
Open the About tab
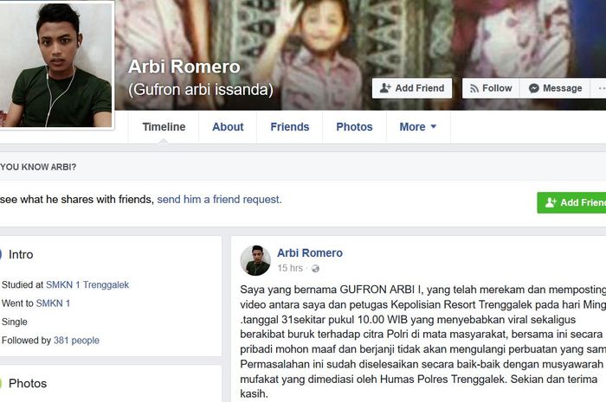(x=228, y=127)
